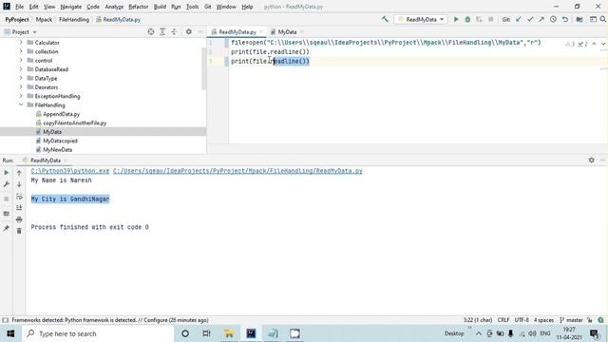Click Collapse All in Project panel
The height and width of the screenshot is (342, 608).
[174, 31]
